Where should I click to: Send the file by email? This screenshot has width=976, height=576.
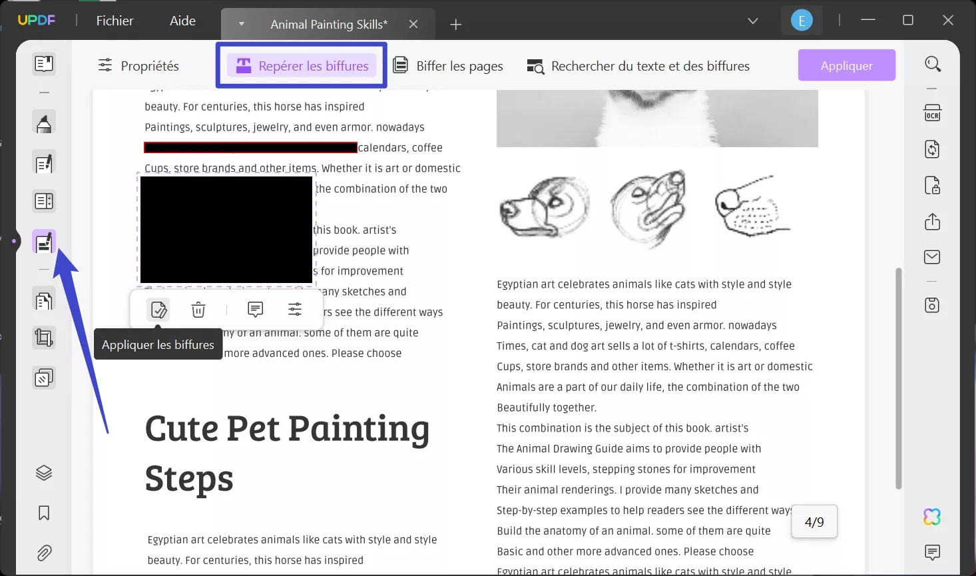tap(933, 257)
